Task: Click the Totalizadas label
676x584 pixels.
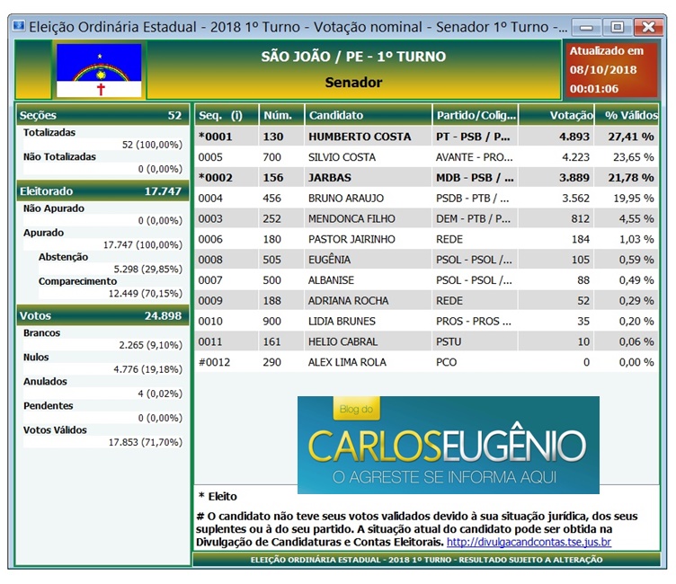Action: click(49, 132)
